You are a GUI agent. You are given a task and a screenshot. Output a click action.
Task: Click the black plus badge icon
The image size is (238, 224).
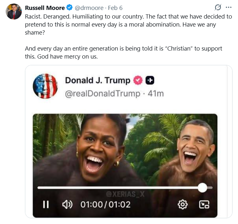(150, 81)
